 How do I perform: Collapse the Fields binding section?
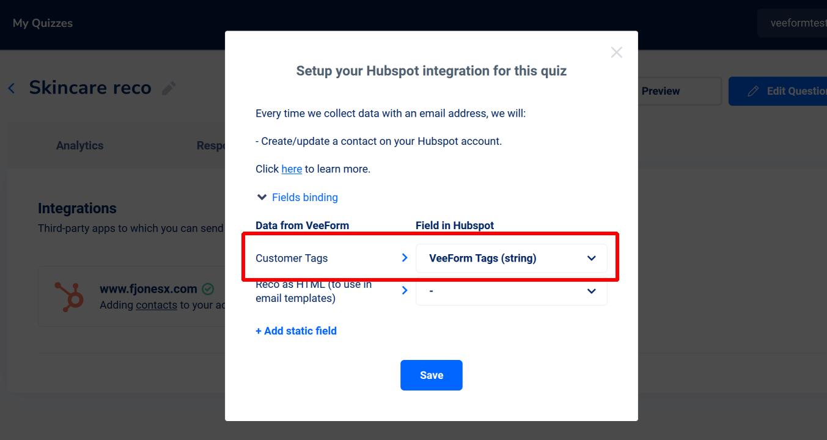coord(297,197)
